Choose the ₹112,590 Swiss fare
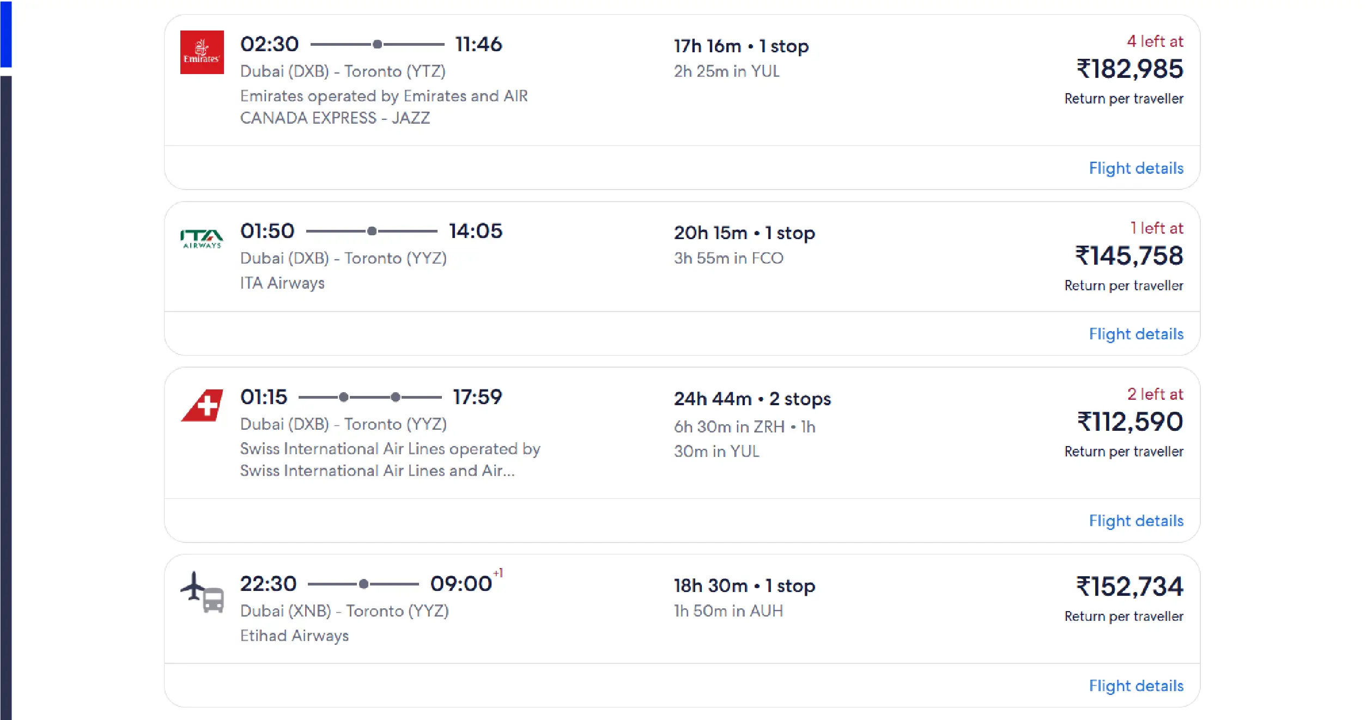This screenshot has height=720, width=1366. [x=1130, y=422]
